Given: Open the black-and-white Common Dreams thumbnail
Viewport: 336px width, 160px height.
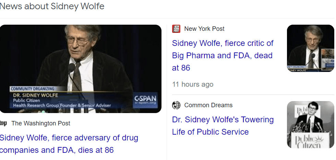Looking at the screenshot, I should point(310,124).
